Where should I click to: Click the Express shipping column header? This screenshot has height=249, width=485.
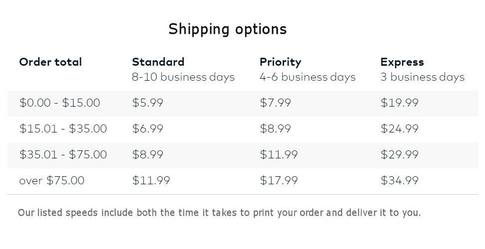(x=402, y=62)
